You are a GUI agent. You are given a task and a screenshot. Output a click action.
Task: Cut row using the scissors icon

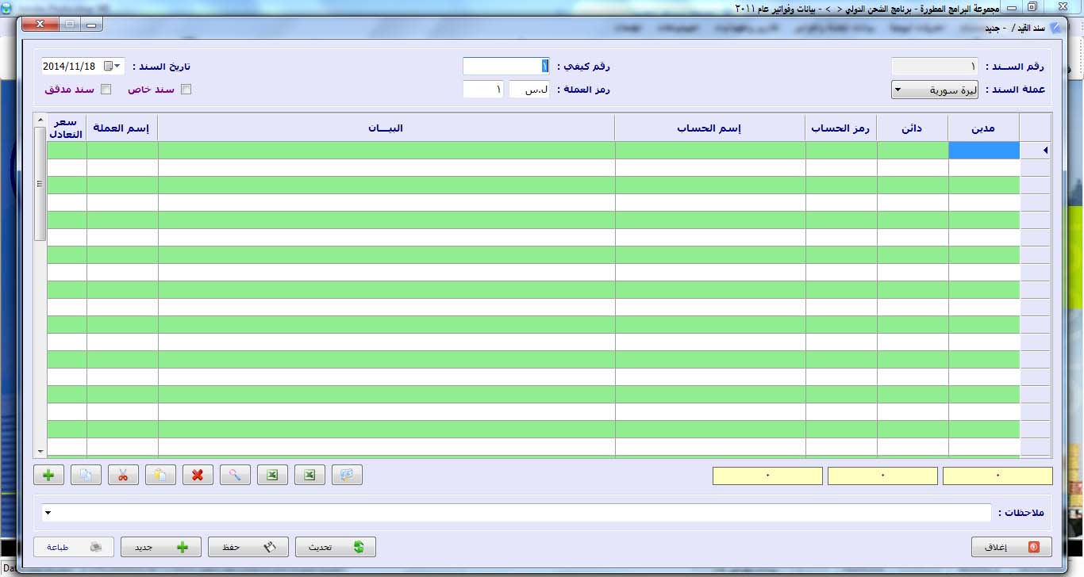click(x=123, y=475)
